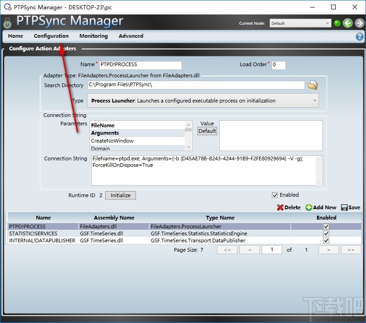Select Arguments in the parameters list
Image resolution: width=366 pixels, height=323 pixels.
tap(137, 133)
